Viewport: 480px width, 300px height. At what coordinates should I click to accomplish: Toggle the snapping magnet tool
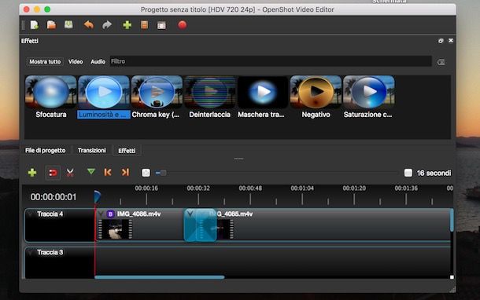point(53,173)
